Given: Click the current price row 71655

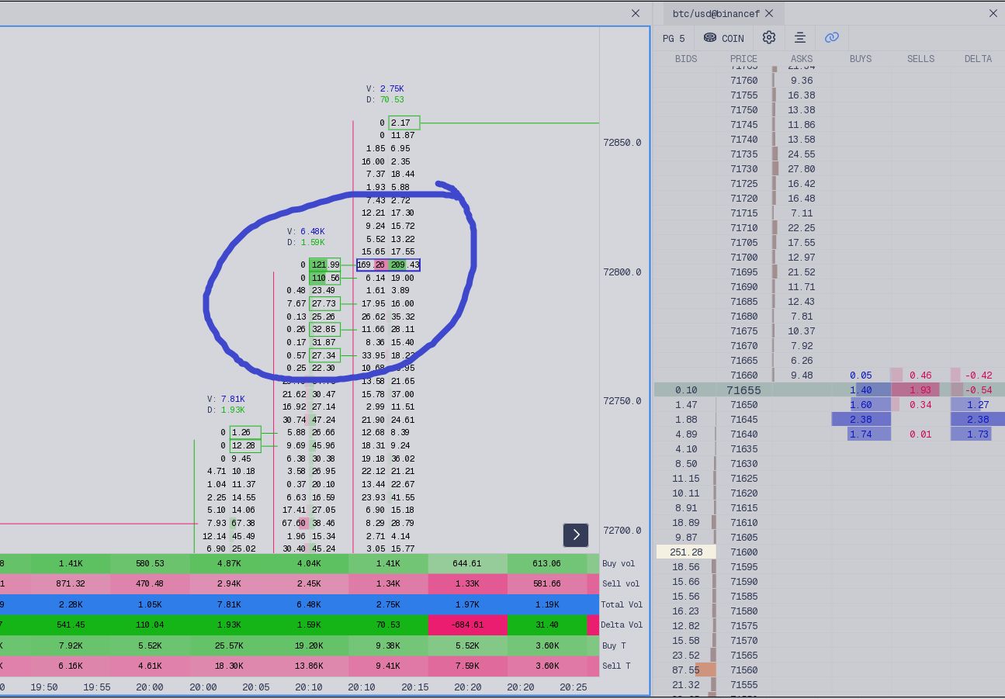Looking at the screenshot, I should pos(743,390).
